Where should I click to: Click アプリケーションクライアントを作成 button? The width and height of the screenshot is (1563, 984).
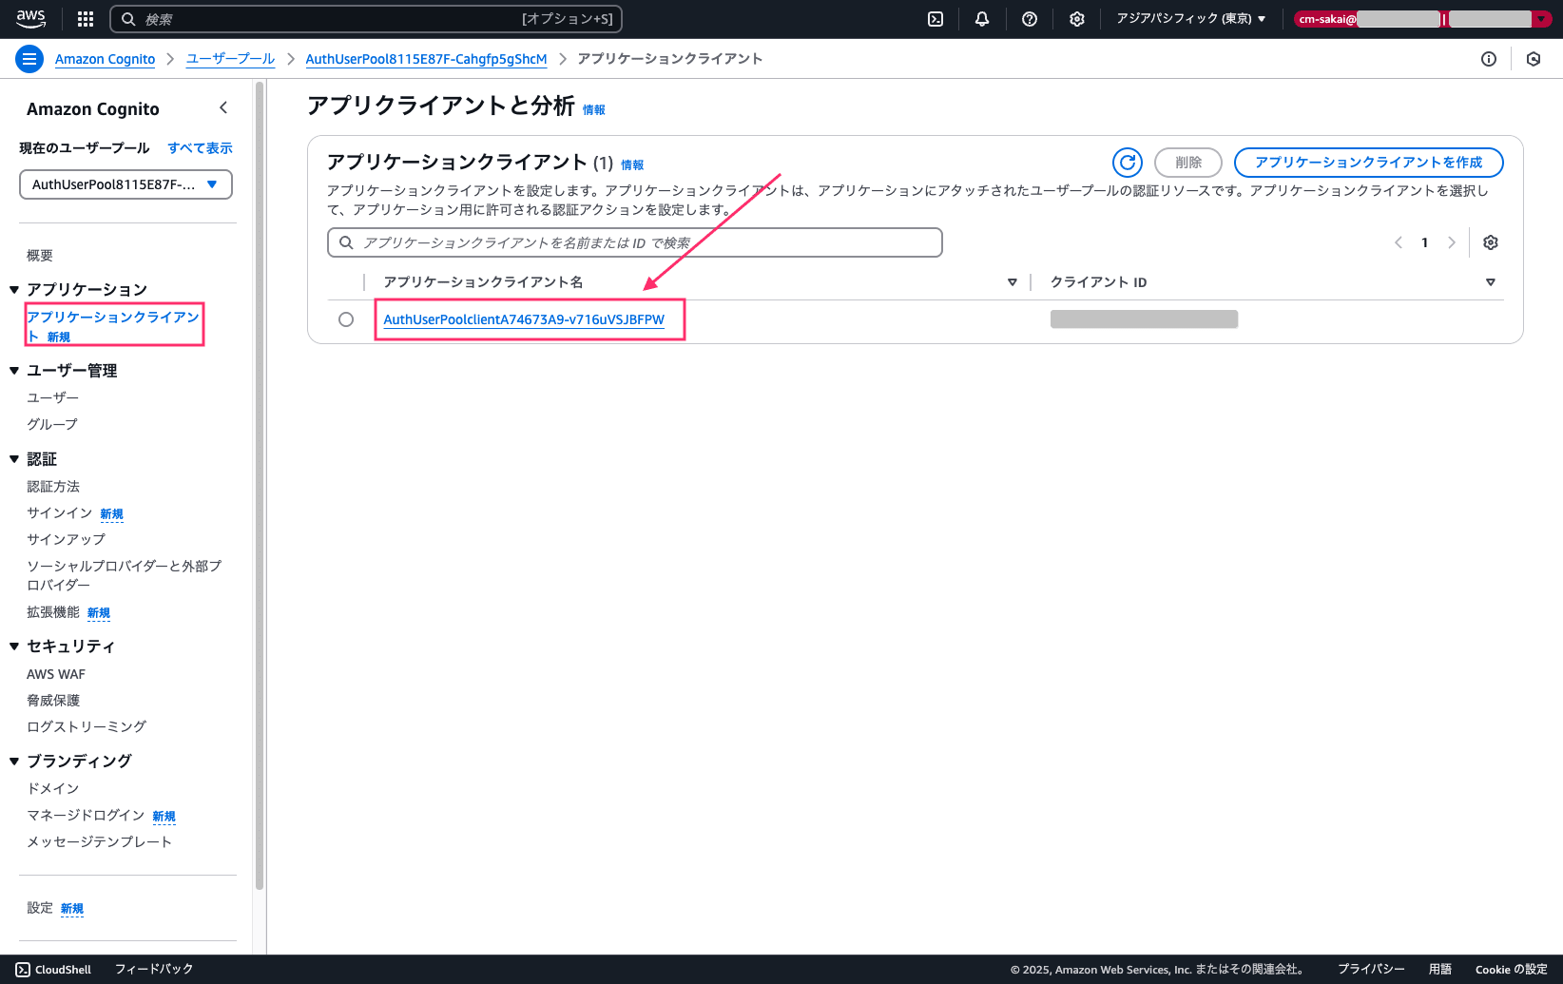[1369, 163]
